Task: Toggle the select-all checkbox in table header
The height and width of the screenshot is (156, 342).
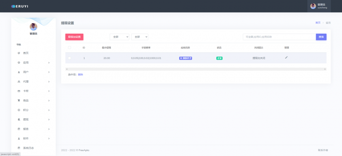Action: coord(69,47)
